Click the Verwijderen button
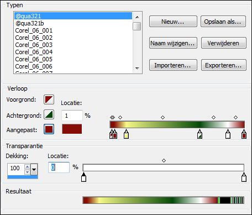The width and height of the screenshot is (252, 215). coord(223,43)
